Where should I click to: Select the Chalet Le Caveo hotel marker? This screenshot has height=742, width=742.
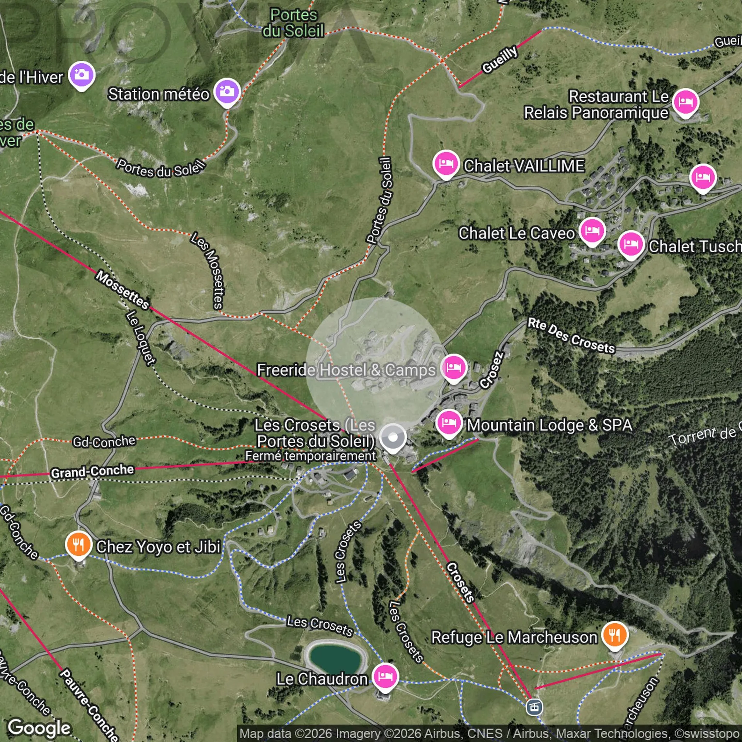pos(592,232)
